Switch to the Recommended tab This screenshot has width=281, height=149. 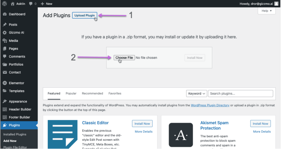pyautogui.click(x=92, y=94)
